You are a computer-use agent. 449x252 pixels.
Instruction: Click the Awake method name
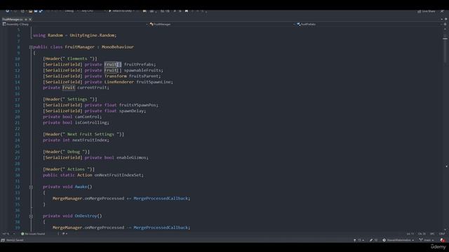click(81, 187)
